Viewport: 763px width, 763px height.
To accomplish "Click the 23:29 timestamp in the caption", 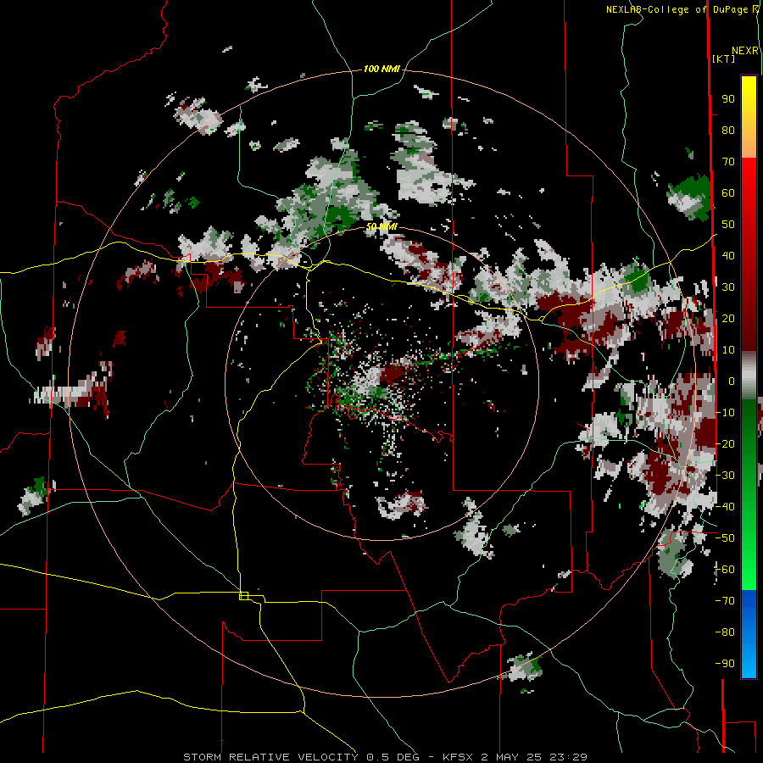I will pyautogui.click(x=568, y=757).
